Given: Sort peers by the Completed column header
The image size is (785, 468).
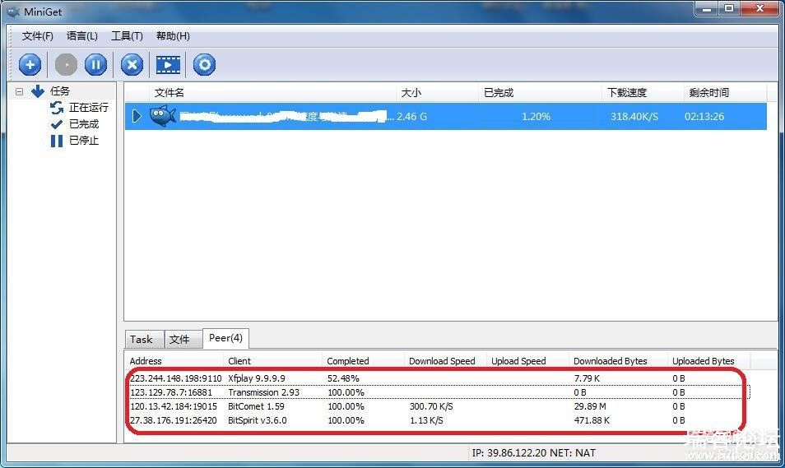Looking at the screenshot, I should click(x=364, y=361).
